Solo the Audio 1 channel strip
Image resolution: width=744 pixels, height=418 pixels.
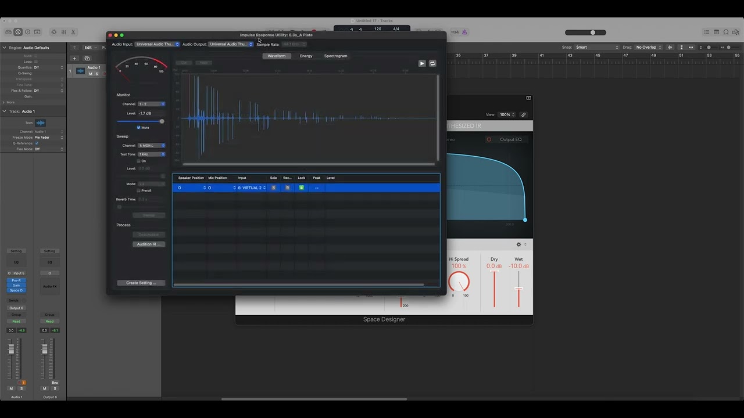22,388
